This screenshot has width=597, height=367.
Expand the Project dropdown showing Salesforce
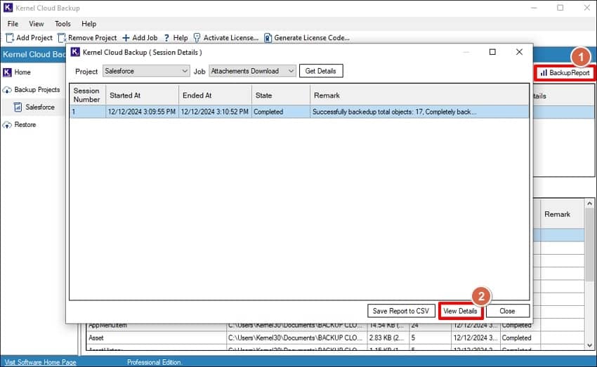146,71
